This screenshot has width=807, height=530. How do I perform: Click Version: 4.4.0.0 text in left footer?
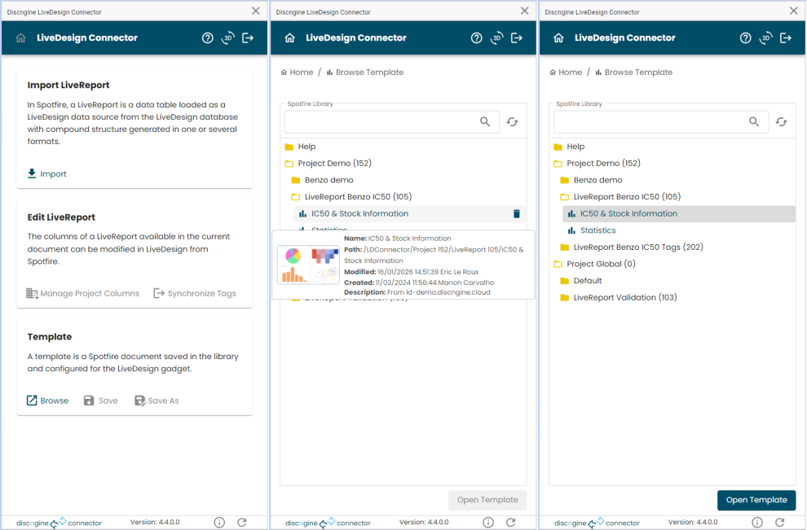point(155,523)
